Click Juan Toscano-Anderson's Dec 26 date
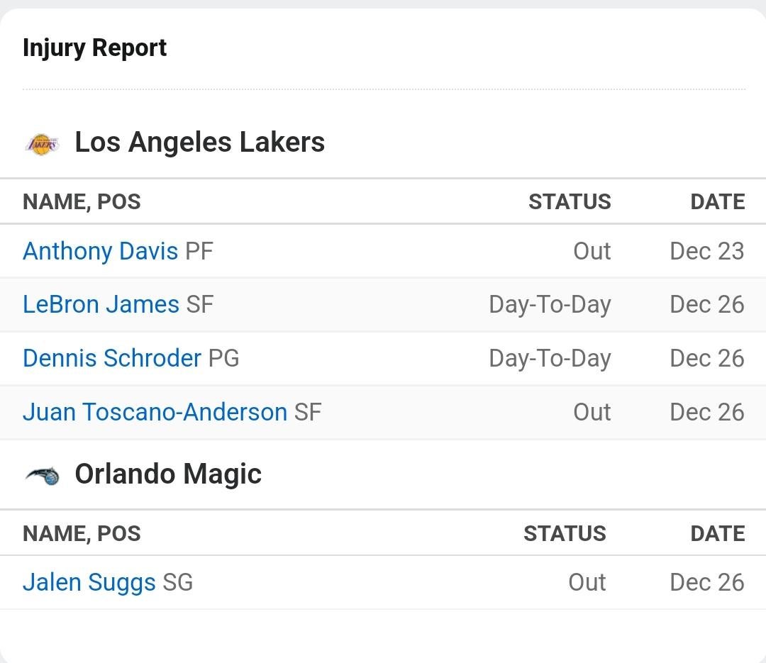The height and width of the screenshot is (663, 766). [706, 412]
